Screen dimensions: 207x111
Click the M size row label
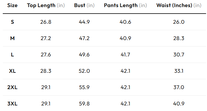pyautogui.click(x=12, y=38)
